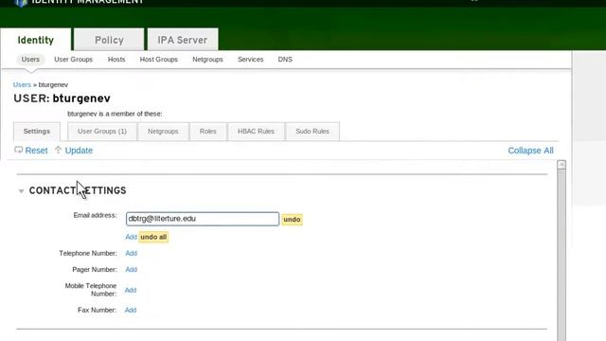Click the undo all button
This screenshot has height=341, width=606.
tap(153, 237)
